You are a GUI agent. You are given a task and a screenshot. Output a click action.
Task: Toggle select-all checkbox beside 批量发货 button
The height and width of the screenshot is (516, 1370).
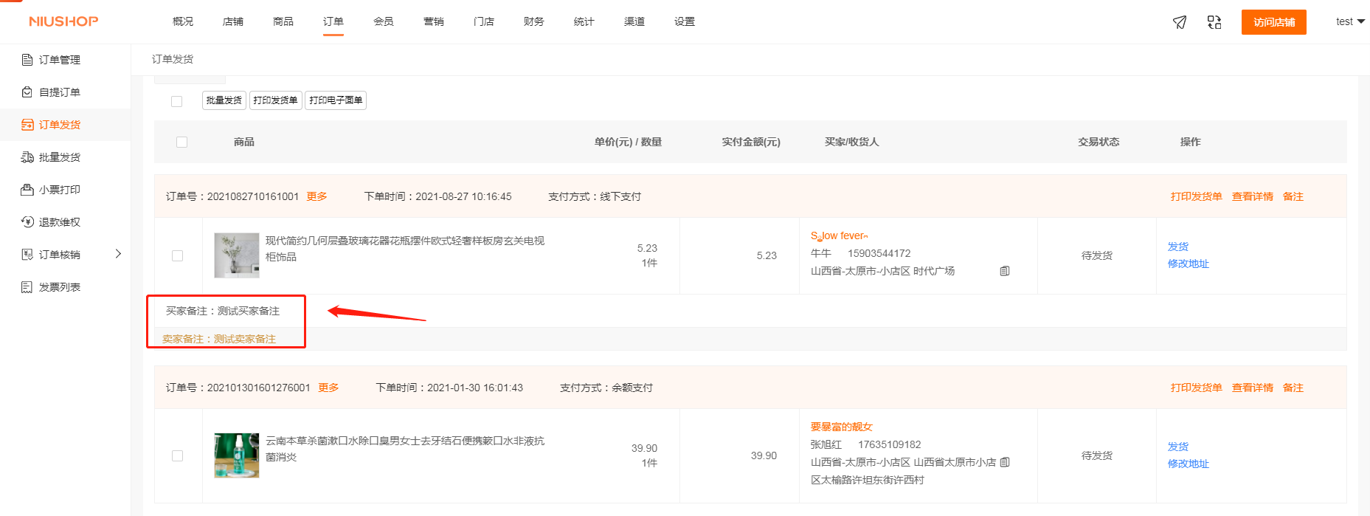point(176,101)
